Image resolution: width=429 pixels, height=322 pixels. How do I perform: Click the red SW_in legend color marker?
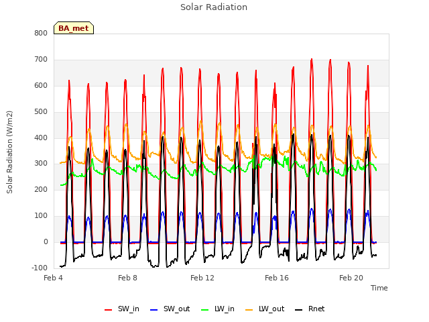coord(109,310)
